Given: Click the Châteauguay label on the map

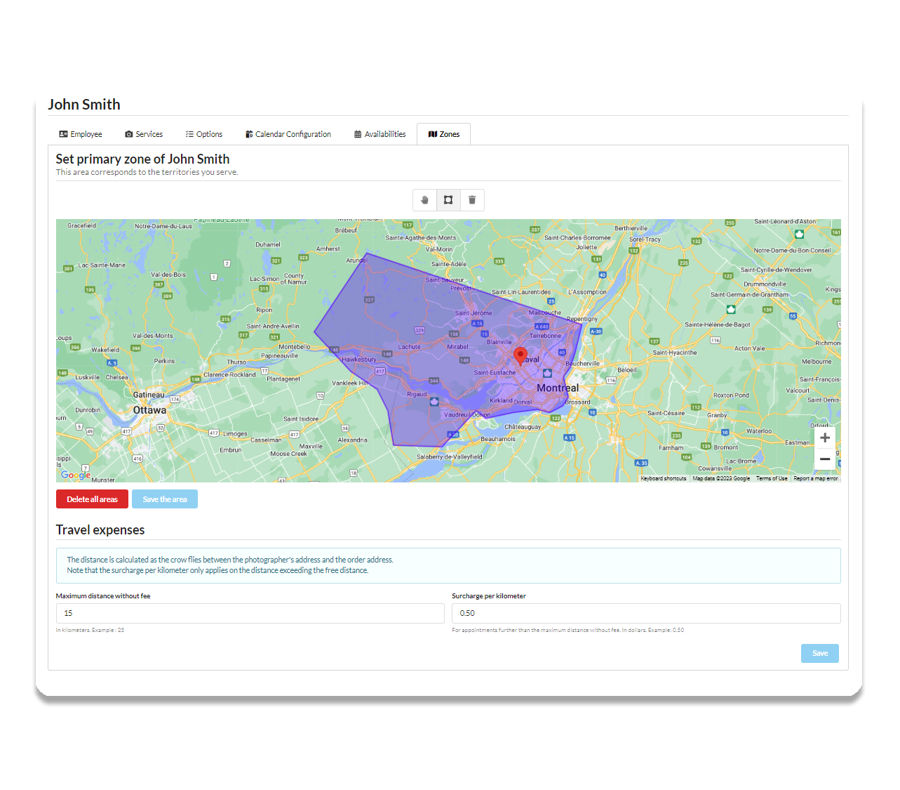Looking at the screenshot, I should [523, 427].
